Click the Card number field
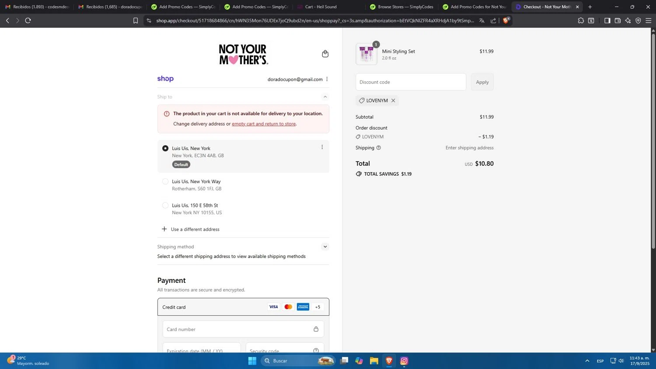656x369 pixels. click(x=243, y=329)
